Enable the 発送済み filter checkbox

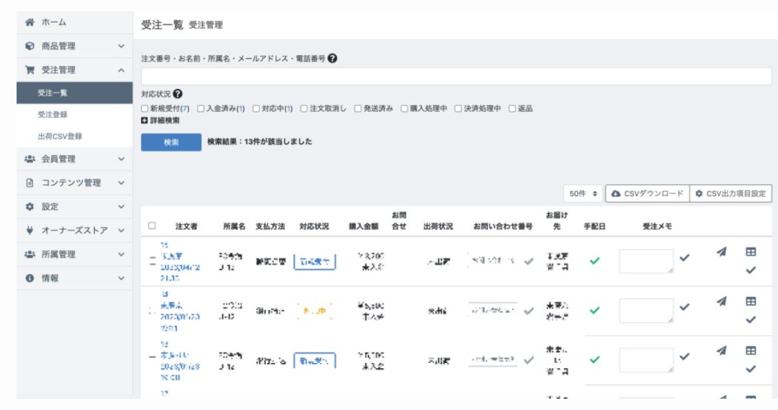pos(358,109)
